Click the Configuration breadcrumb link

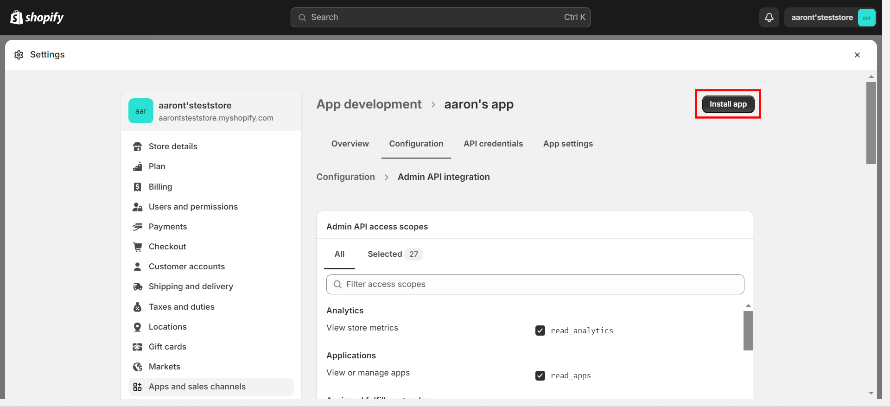[x=346, y=177]
